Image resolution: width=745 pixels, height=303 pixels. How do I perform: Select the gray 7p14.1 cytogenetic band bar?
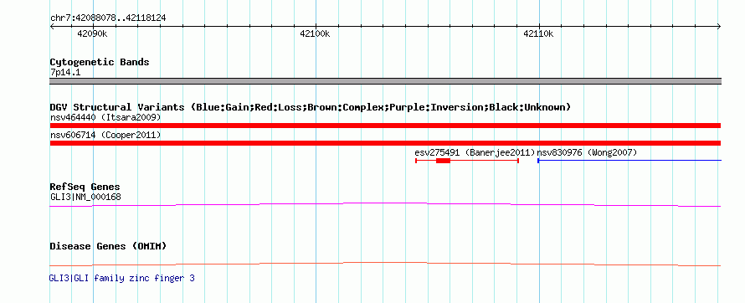pyautogui.click(x=385, y=80)
